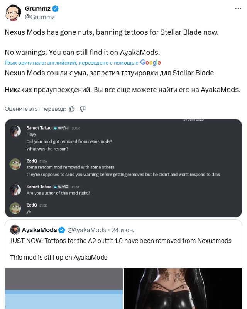Click the AyakaMods avatar in the quoted tweet
The height and width of the screenshot is (309, 247).
coord(15,230)
